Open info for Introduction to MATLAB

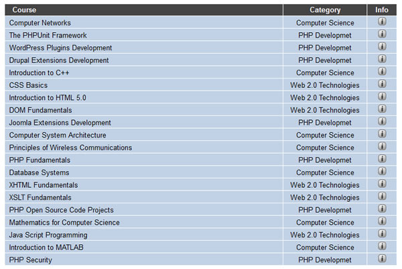(x=382, y=247)
